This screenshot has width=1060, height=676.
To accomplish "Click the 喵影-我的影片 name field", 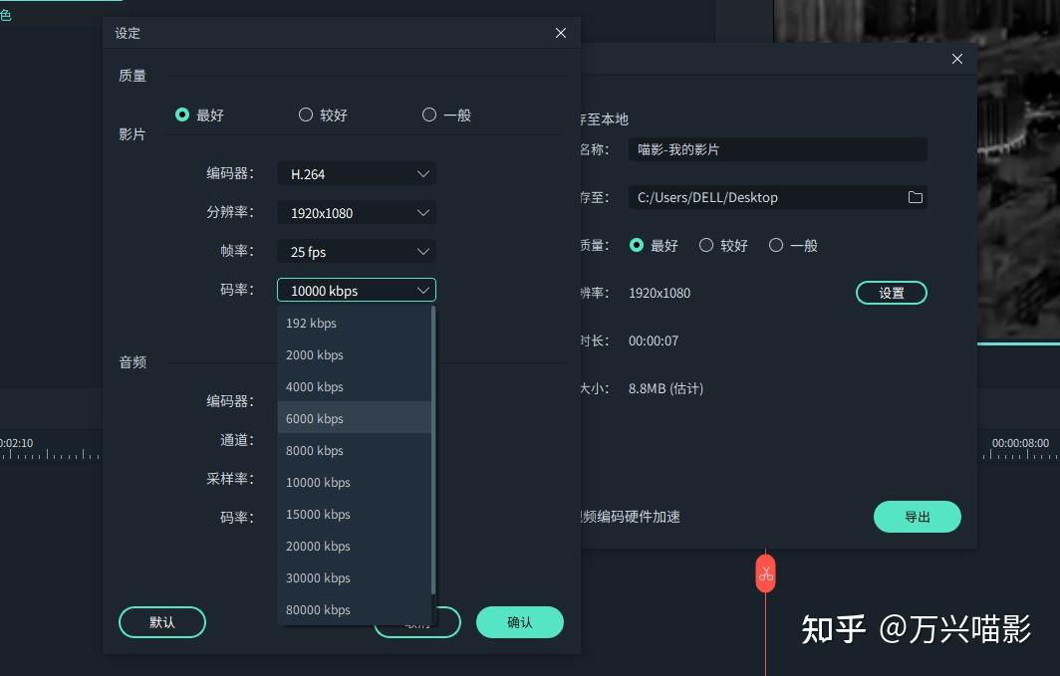I will [x=777, y=149].
